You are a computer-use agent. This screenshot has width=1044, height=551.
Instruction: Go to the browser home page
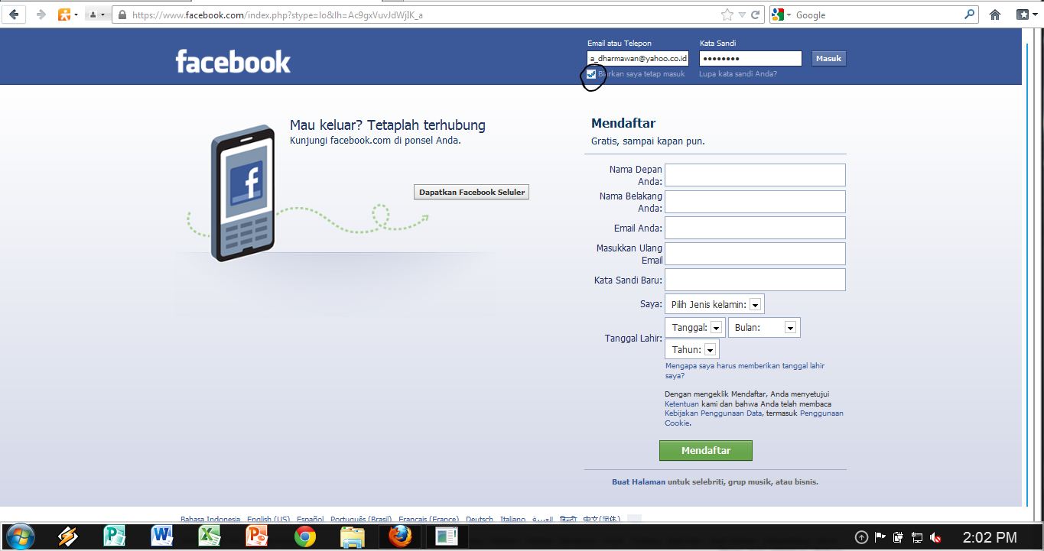(995, 15)
